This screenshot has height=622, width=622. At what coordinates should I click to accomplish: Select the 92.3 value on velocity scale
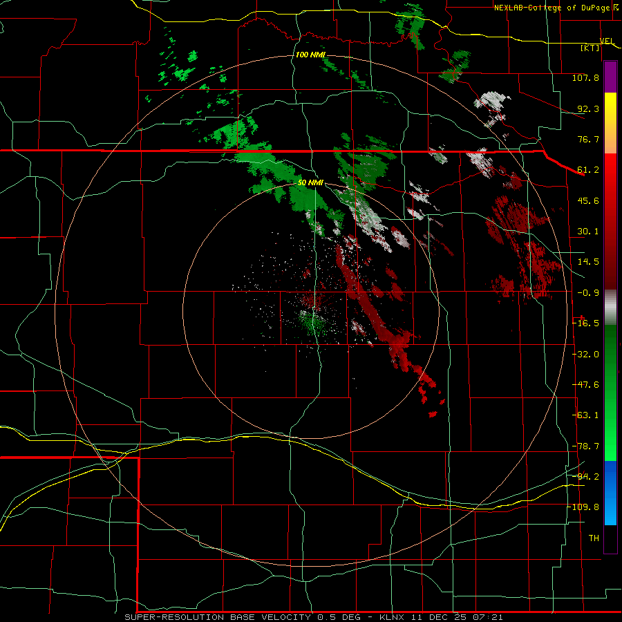[588, 109]
